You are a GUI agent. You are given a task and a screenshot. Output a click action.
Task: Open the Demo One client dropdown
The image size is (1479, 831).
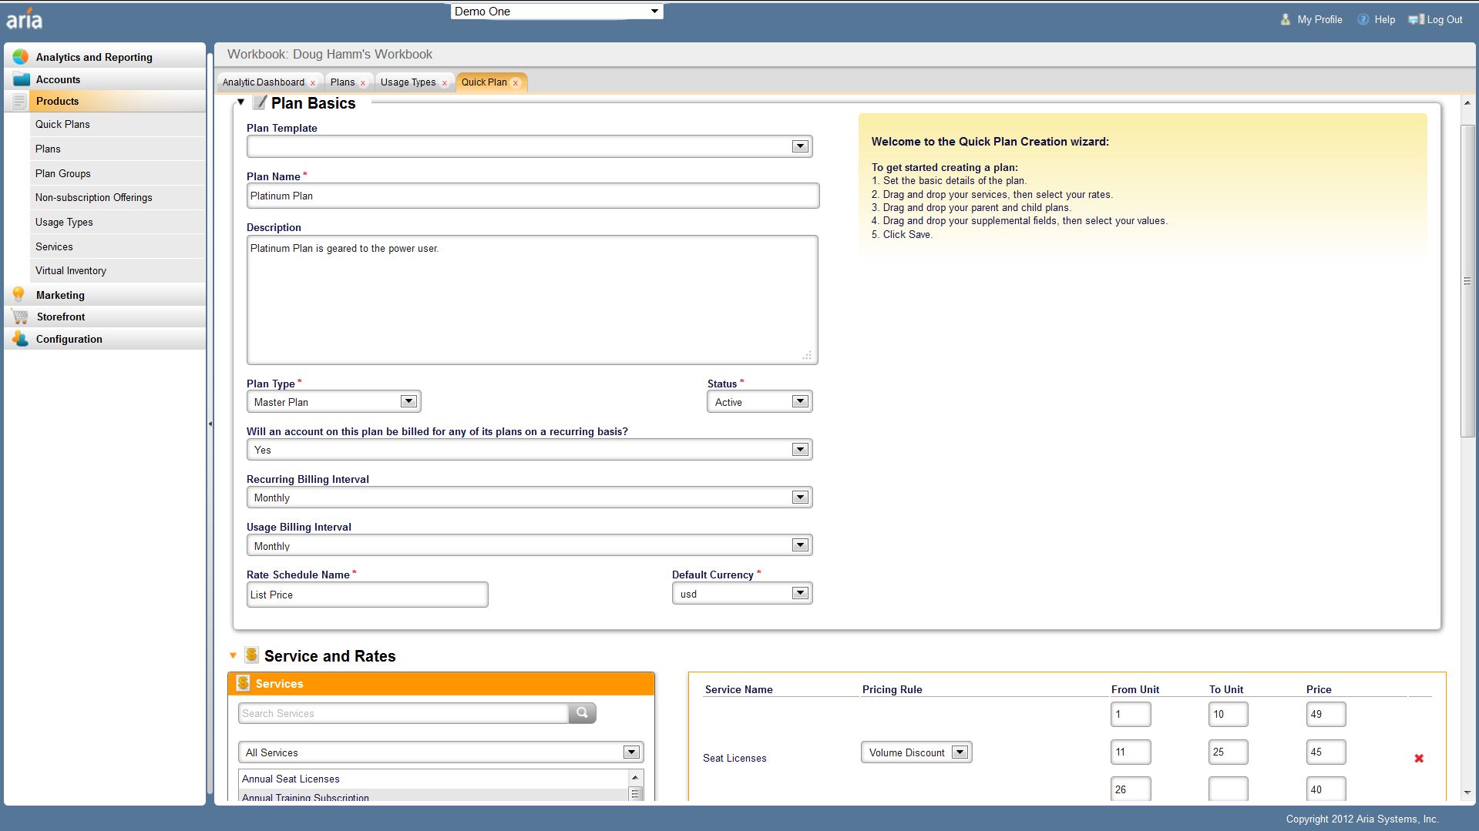coord(654,12)
